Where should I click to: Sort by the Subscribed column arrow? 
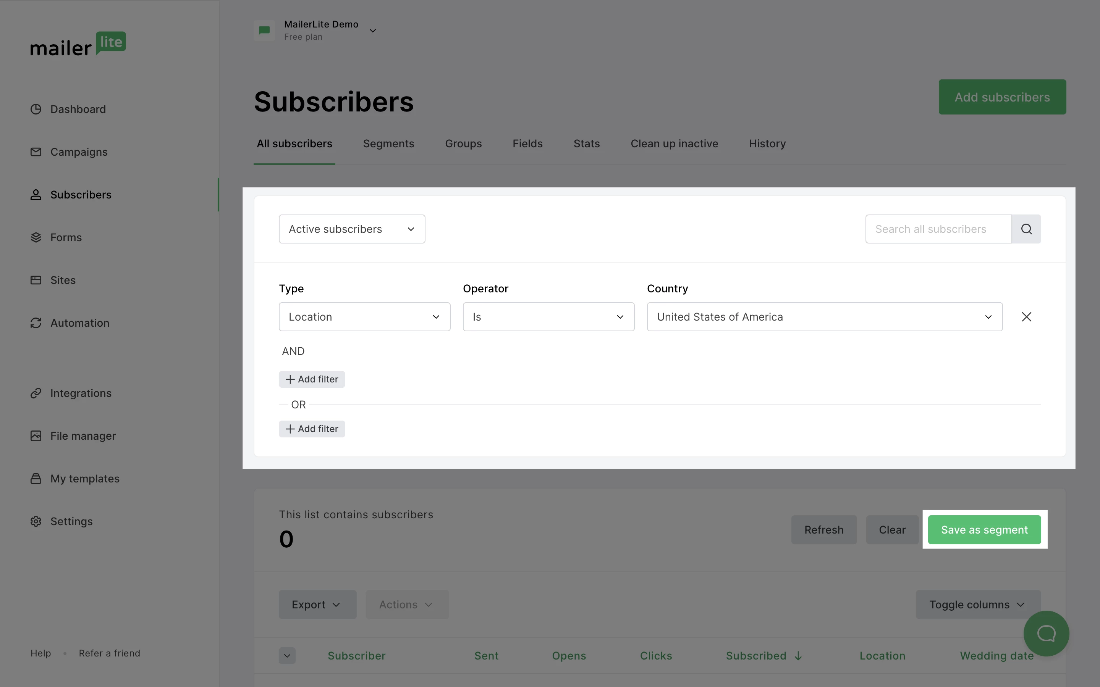point(798,656)
